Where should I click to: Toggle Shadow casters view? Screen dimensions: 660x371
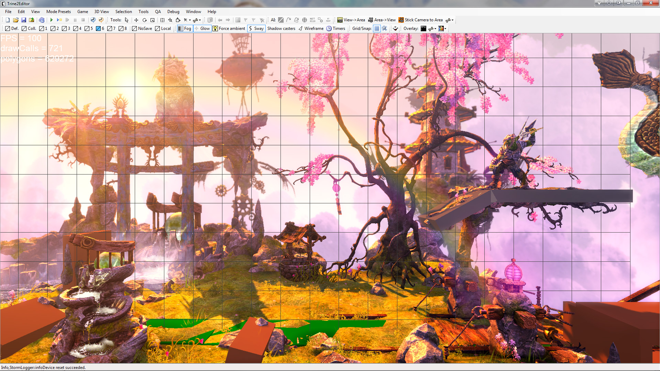(x=281, y=29)
